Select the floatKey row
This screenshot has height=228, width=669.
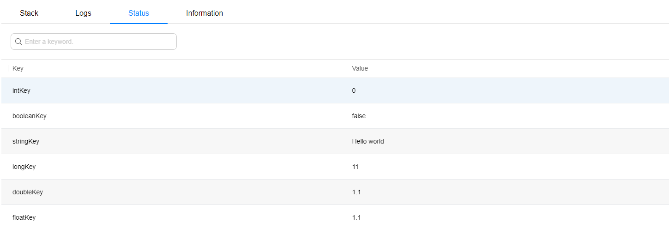click(335, 216)
